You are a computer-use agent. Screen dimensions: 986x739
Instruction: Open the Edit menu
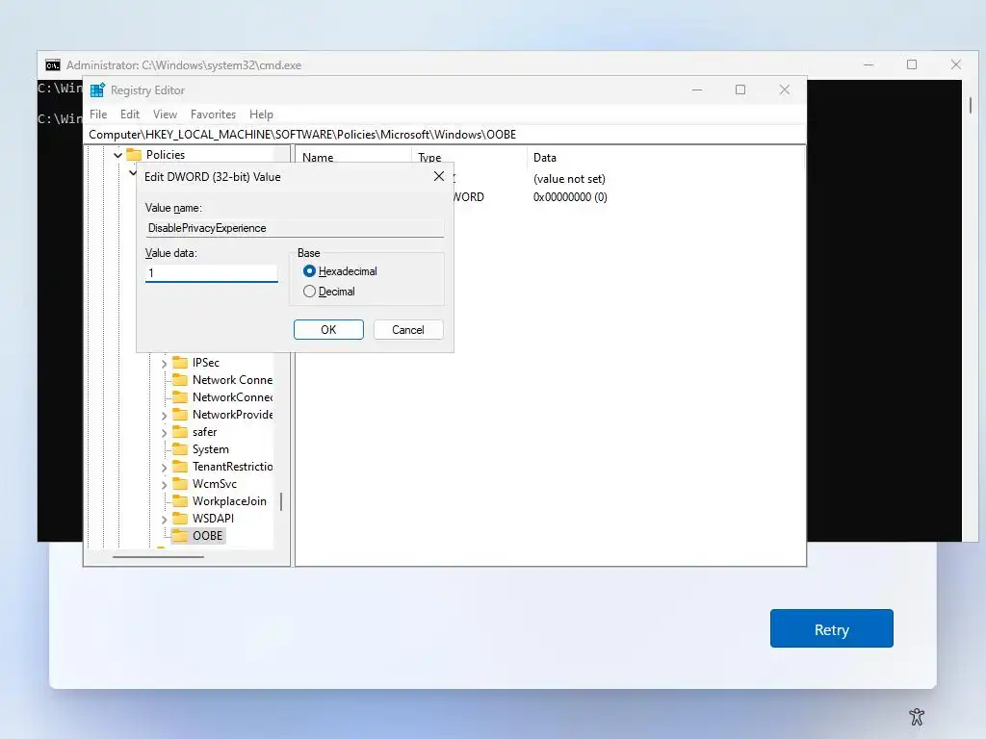click(x=130, y=115)
